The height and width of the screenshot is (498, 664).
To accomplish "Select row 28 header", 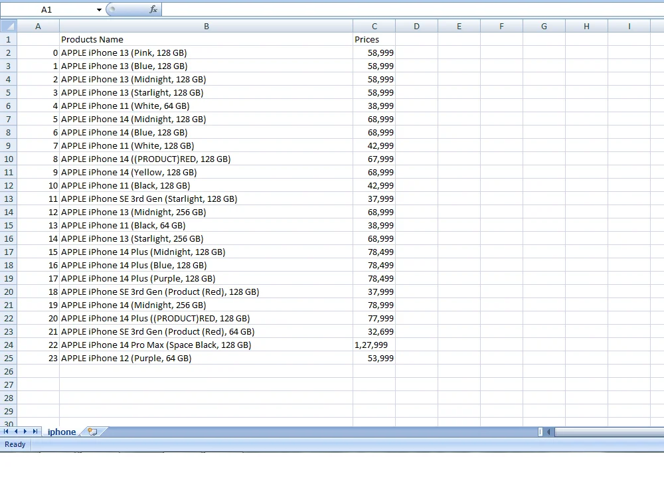I will pyautogui.click(x=9, y=398).
